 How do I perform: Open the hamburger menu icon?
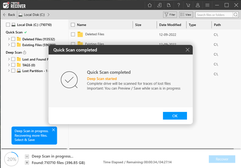click(x=207, y=5)
